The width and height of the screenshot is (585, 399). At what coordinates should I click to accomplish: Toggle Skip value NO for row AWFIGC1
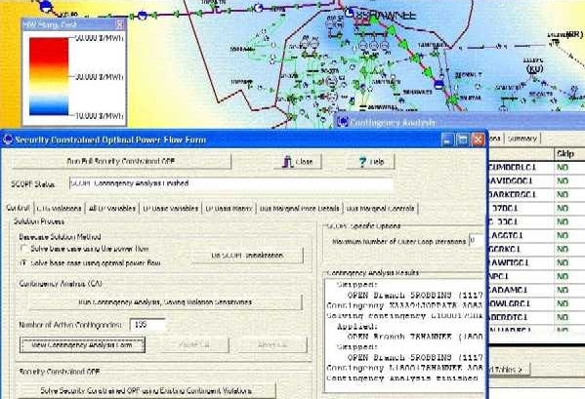click(563, 262)
